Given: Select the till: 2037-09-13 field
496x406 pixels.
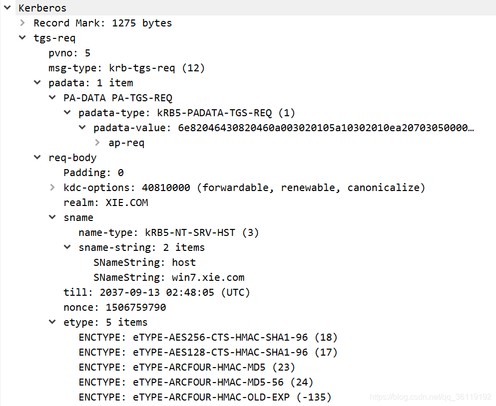Looking at the screenshot, I should (x=156, y=292).
